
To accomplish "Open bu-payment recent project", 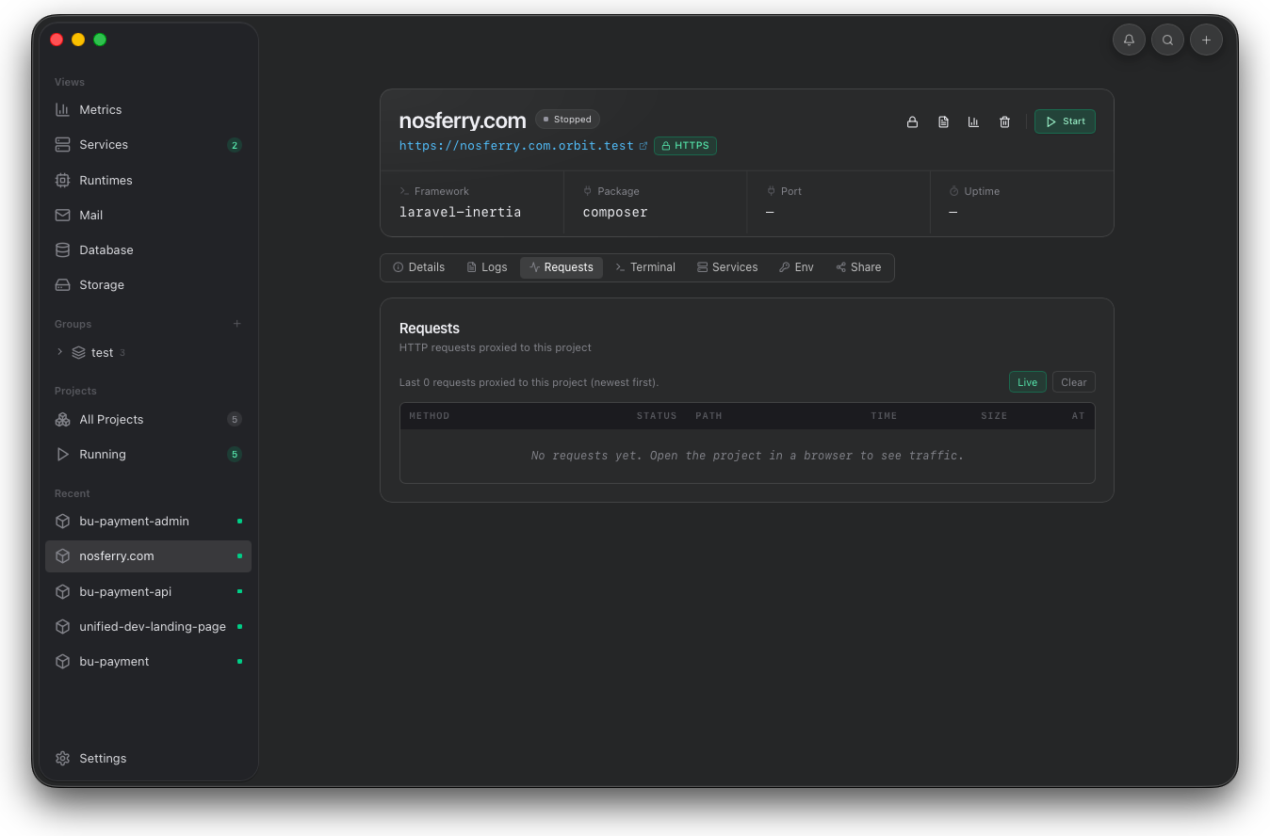I will tap(148, 662).
